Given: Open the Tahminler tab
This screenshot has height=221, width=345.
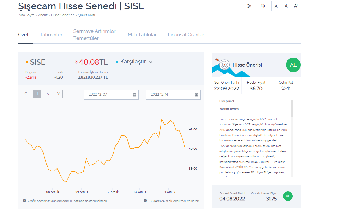Looking at the screenshot, I should pyautogui.click(x=51, y=35).
